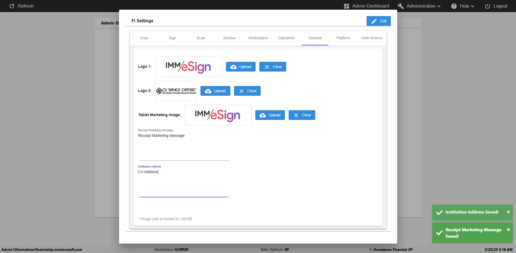Viewport: 516px width, 253px height.
Task: Click the image size limit note
Action: (x=166, y=219)
